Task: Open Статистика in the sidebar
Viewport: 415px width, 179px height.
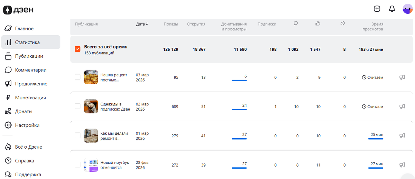Action: [27, 42]
